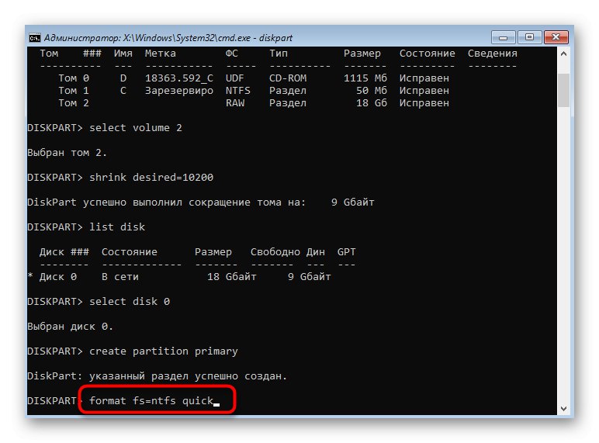
Task: Maximize the command prompt window
Action: [x=529, y=37]
